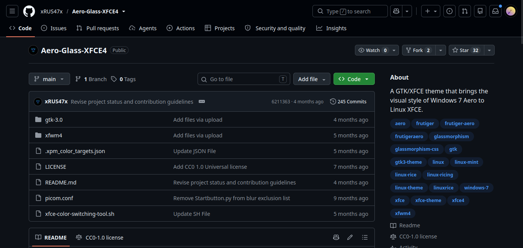Image resolution: width=523 pixels, height=248 pixels.
Task: Select the CC0-1.0 license tab
Action: 100,238
